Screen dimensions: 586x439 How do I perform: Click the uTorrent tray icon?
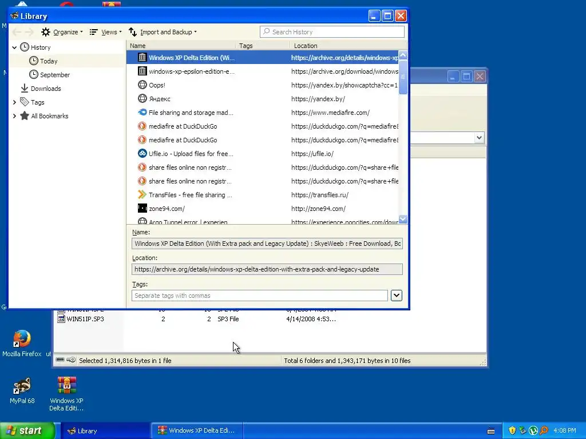[533, 430]
